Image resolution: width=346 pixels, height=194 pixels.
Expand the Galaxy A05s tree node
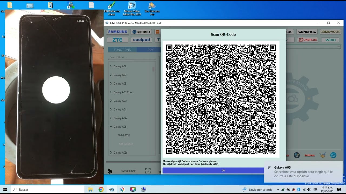click(x=111, y=153)
